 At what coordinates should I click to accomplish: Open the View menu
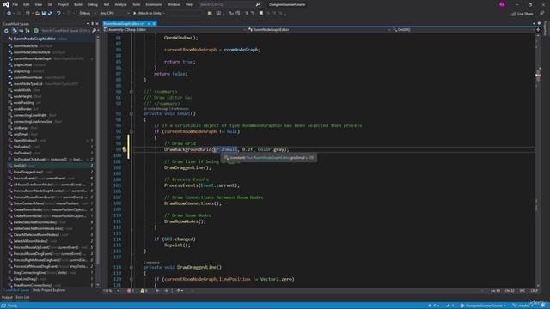point(38,4)
